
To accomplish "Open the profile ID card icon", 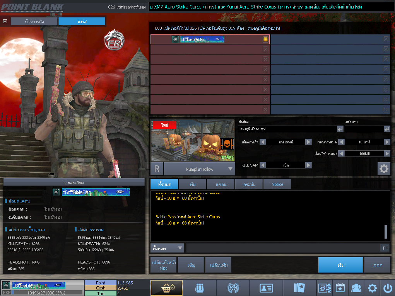I will 266,288.
